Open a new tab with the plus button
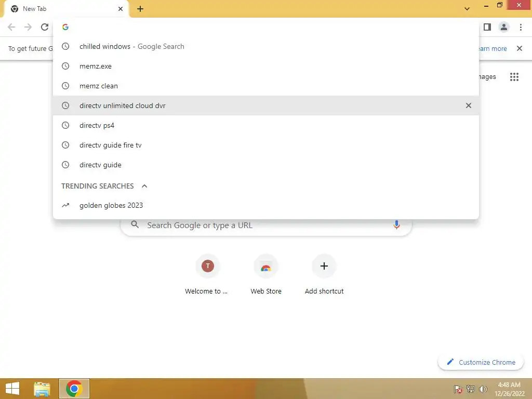Image resolution: width=532 pixels, height=399 pixels. pos(140,9)
